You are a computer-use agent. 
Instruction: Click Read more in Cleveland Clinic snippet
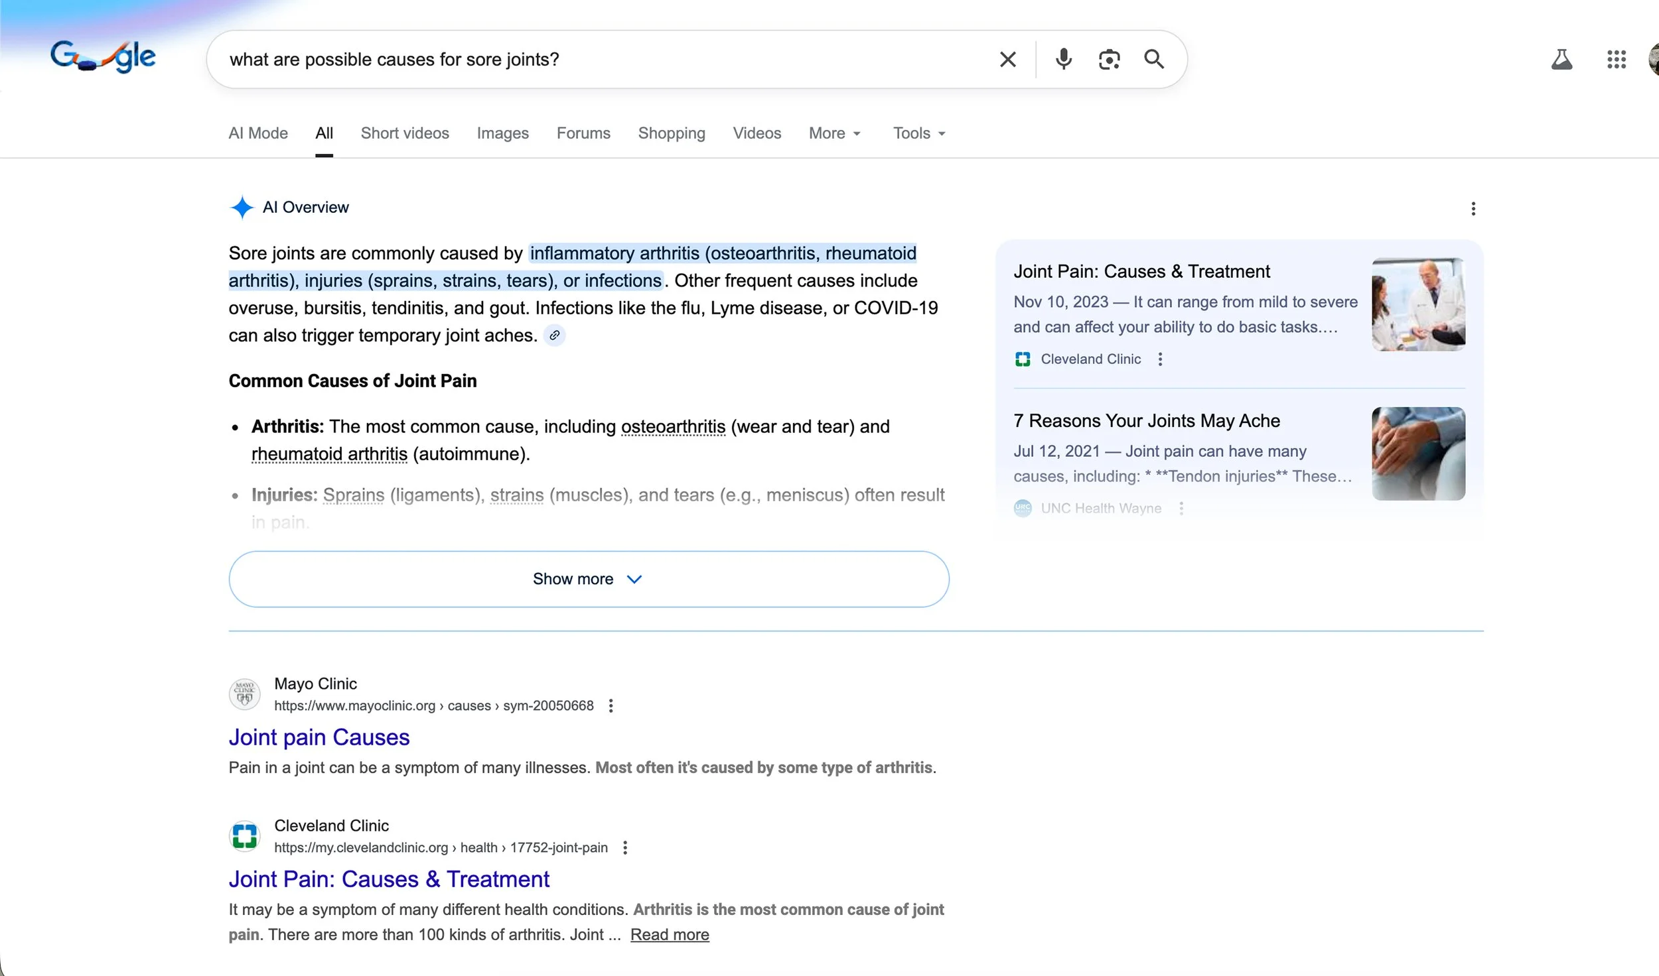(669, 934)
